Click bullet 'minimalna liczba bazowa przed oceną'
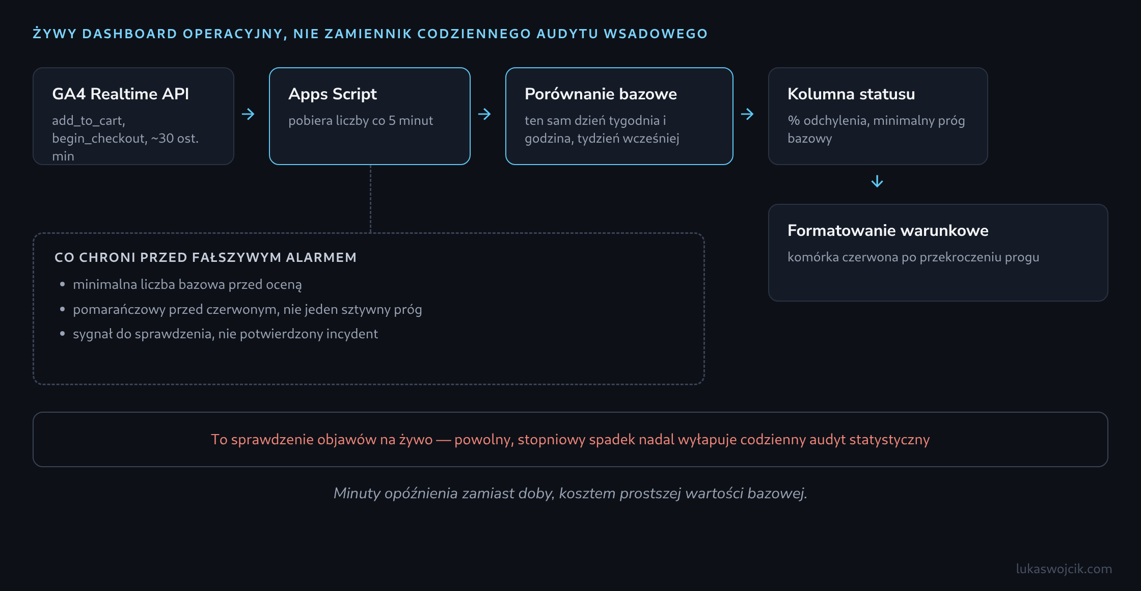 187,285
